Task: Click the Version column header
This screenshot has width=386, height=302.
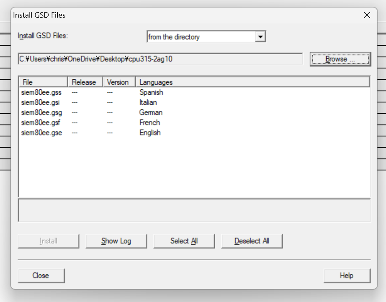Action: coord(119,82)
